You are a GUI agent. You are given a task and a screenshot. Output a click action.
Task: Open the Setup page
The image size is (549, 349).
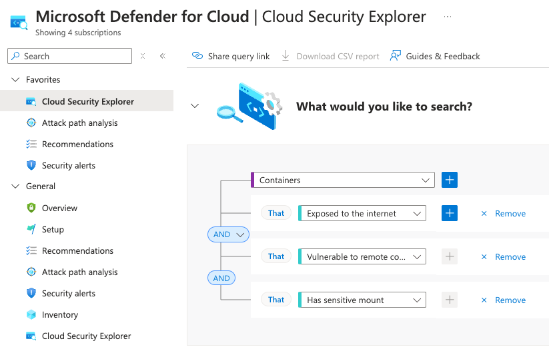[x=53, y=229]
